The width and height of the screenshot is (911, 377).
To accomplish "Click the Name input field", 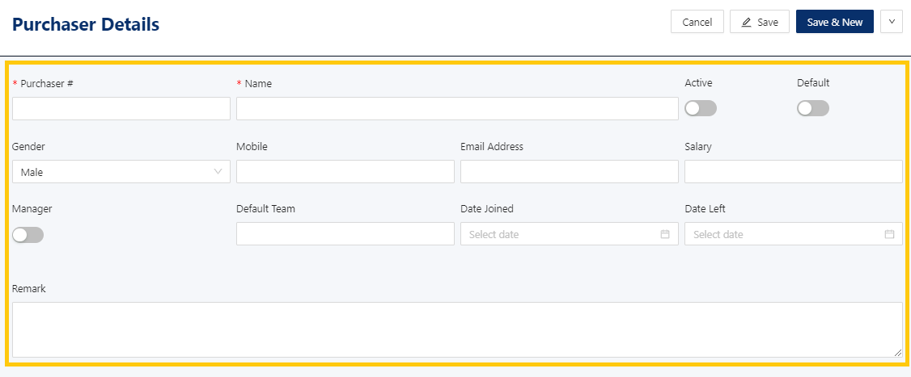I will tap(457, 108).
